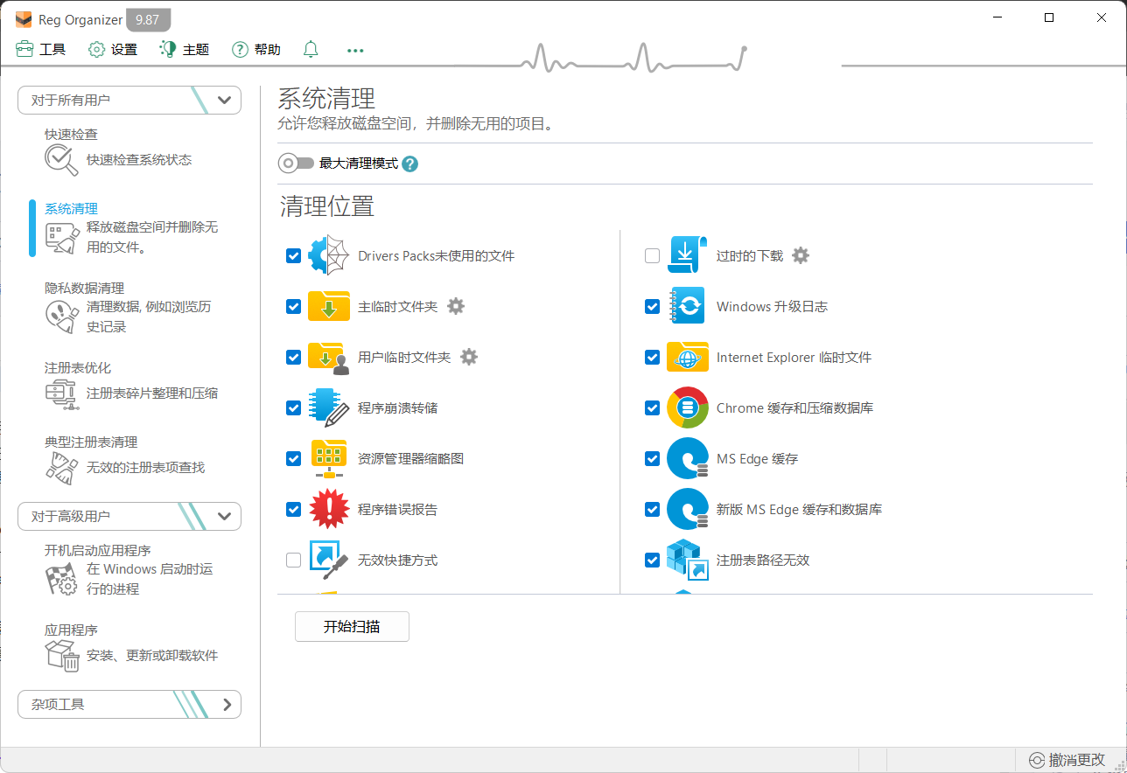The height and width of the screenshot is (773, 1127).
Task: Click the MS Edge 缓存 icon
Action: coord(687,458)
